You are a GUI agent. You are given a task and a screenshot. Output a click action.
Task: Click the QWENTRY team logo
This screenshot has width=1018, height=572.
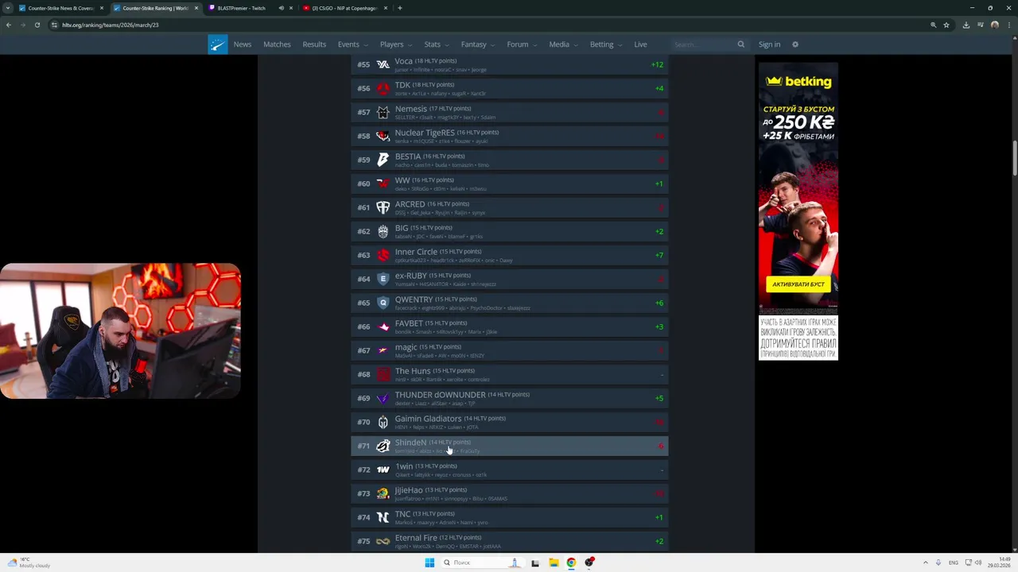383,303
